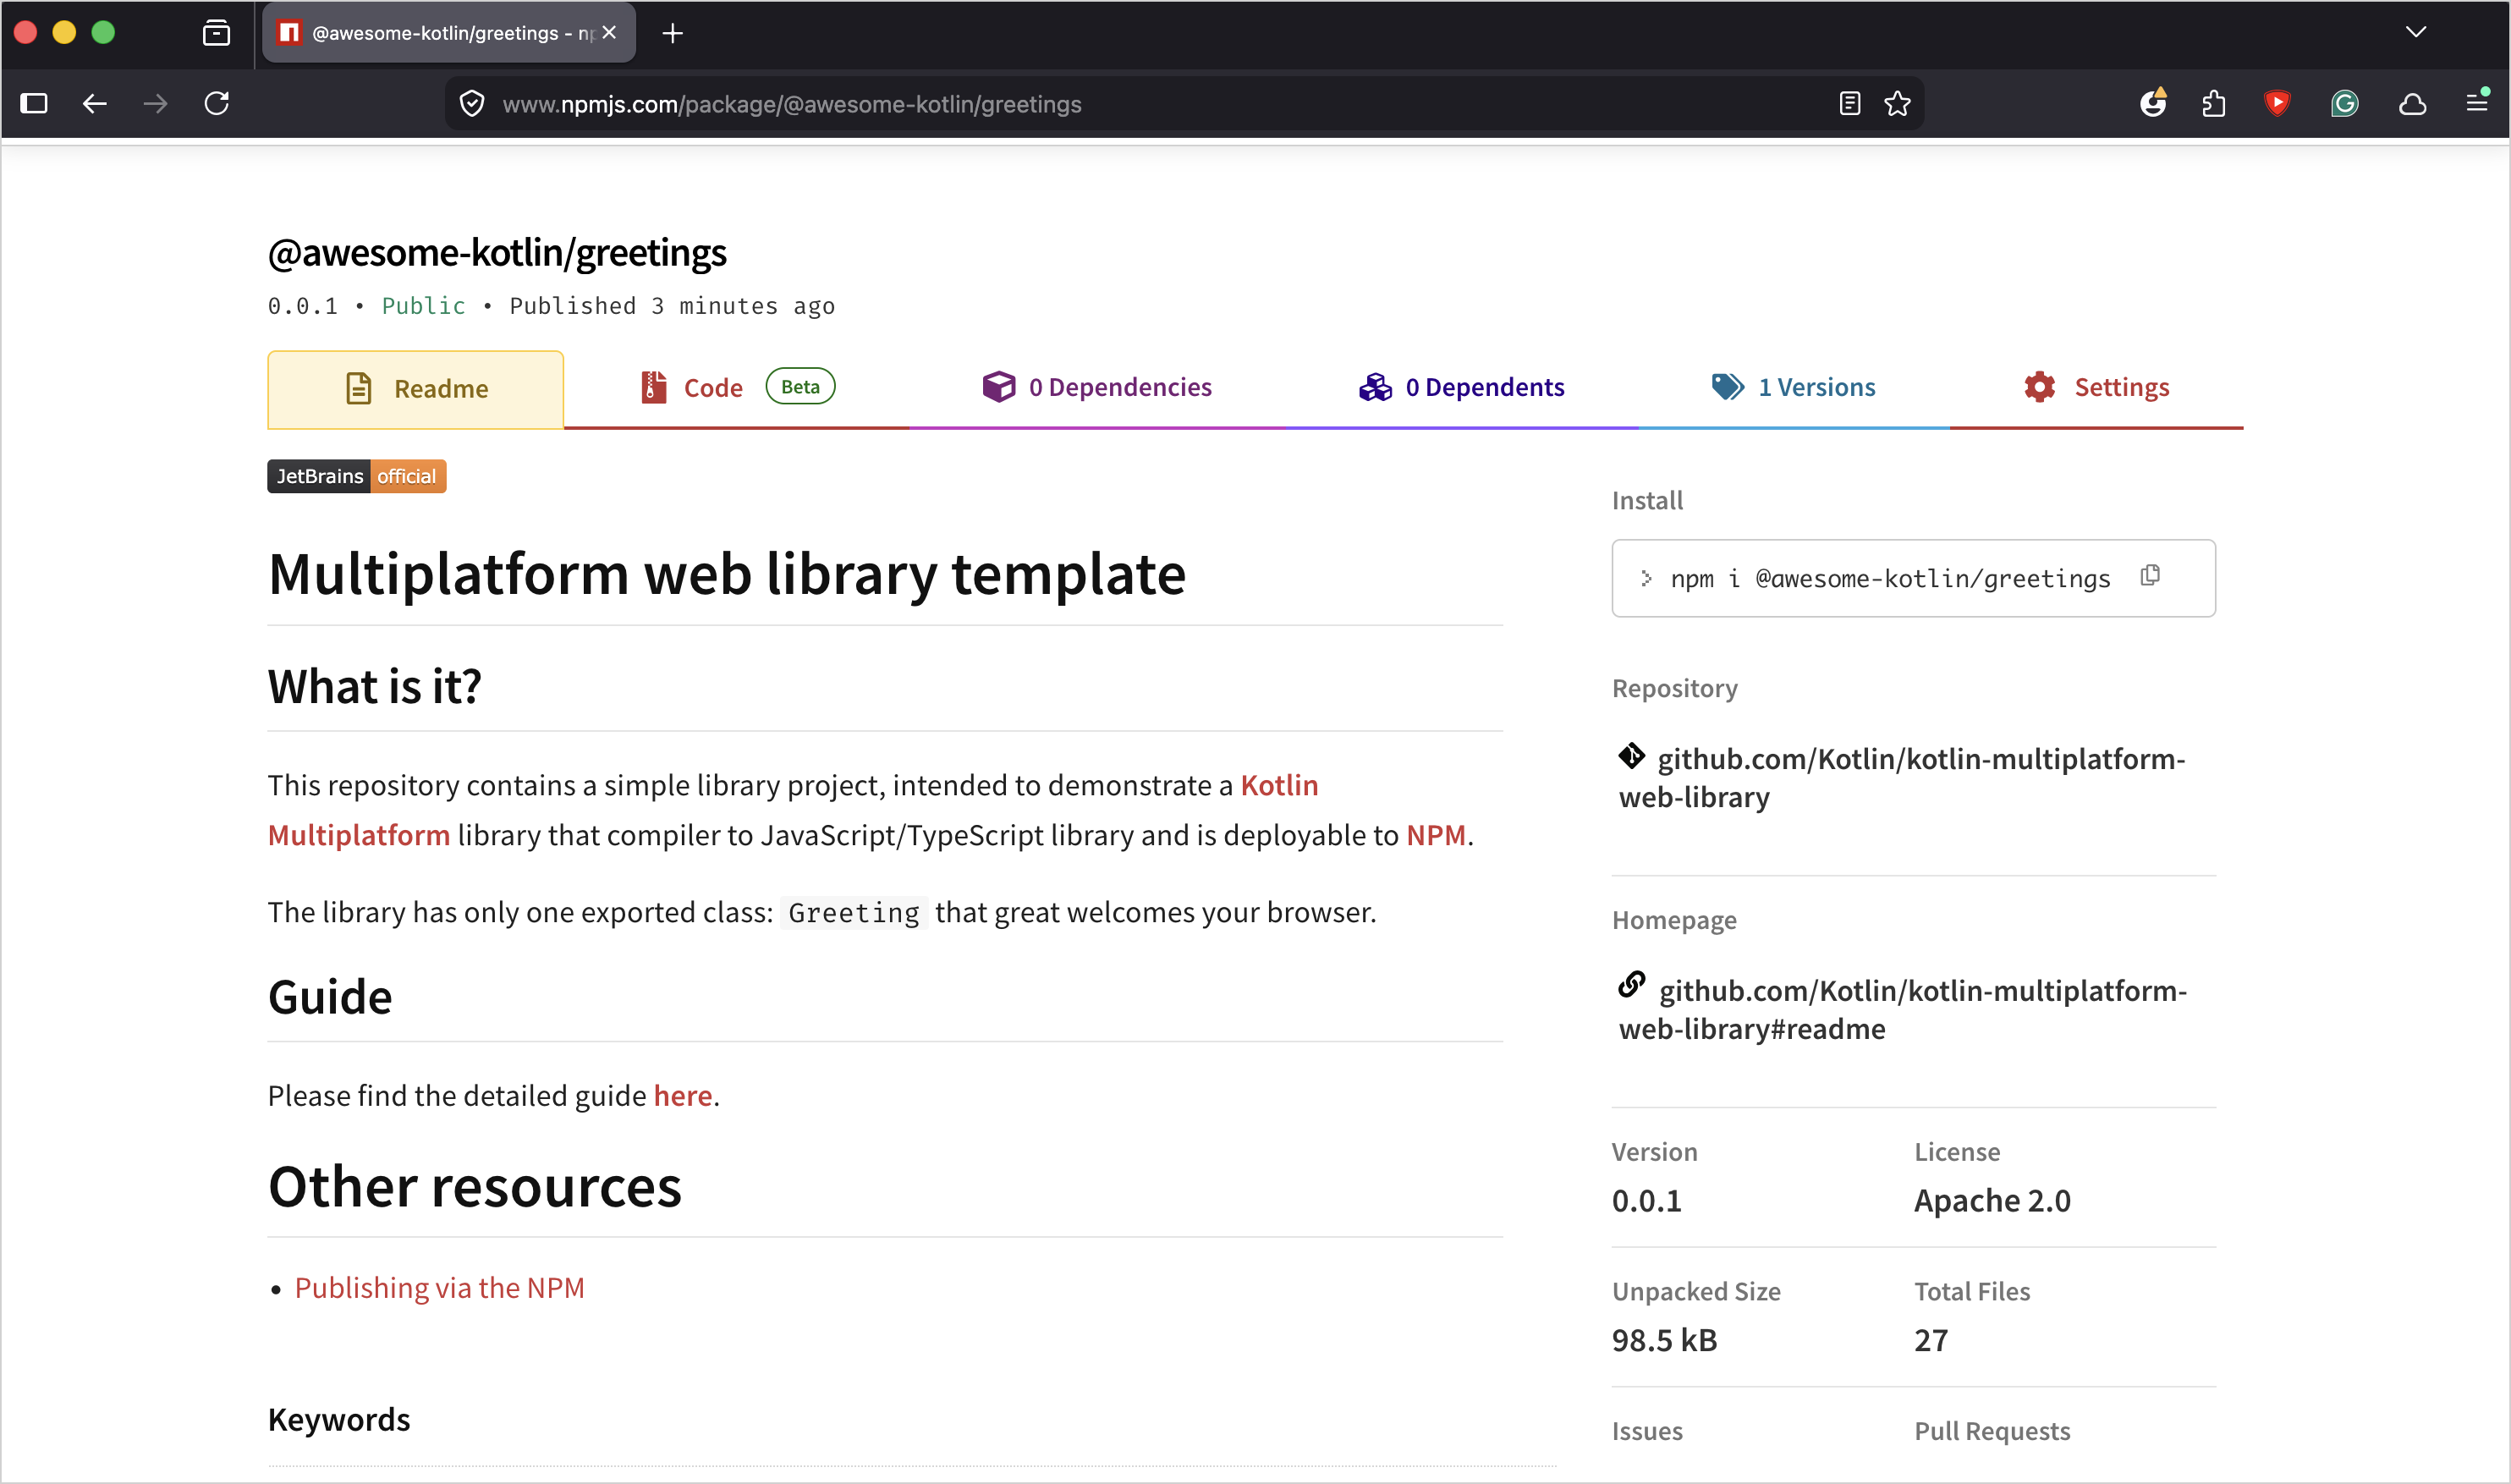Open the list of all tabs chevron
2511x1484 pixels.
(x=2416, y=31)
